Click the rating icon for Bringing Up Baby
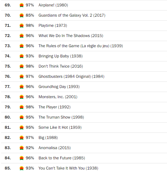The height and width of the screenshot is (173, 167). (x=22, y=56)
